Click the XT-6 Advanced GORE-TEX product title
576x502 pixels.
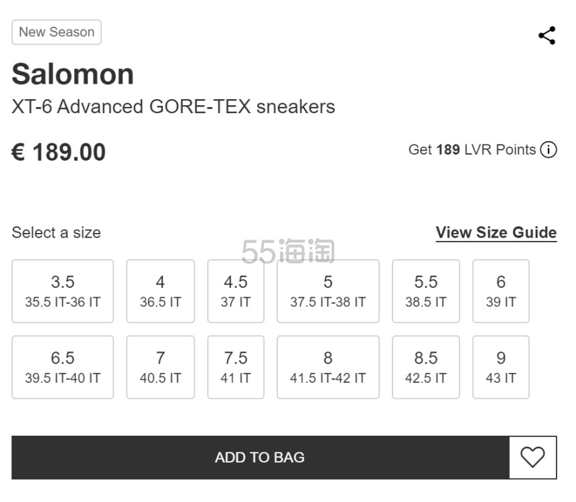pyautogui.click(x=174, y=106)
